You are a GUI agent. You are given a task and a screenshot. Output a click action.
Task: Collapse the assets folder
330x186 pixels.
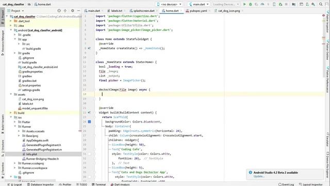tap(11, 94)
